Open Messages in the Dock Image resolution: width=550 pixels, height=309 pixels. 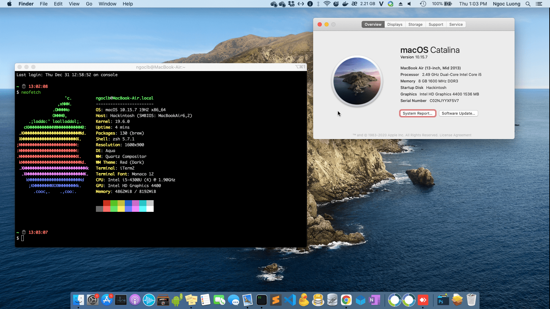[233, 300]
